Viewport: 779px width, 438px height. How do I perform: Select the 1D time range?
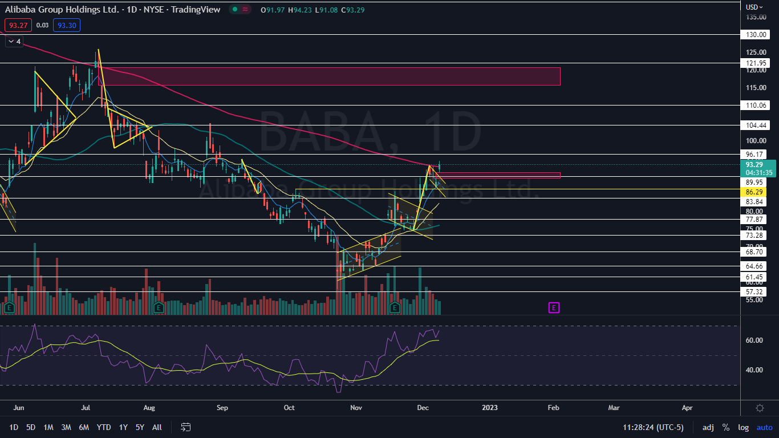click(x=14, y=427)
